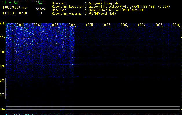Image resolution: width=182 pixels, height=115 pixels.
Task: Click the 0.8 kHz axis label
Action: 3,80
